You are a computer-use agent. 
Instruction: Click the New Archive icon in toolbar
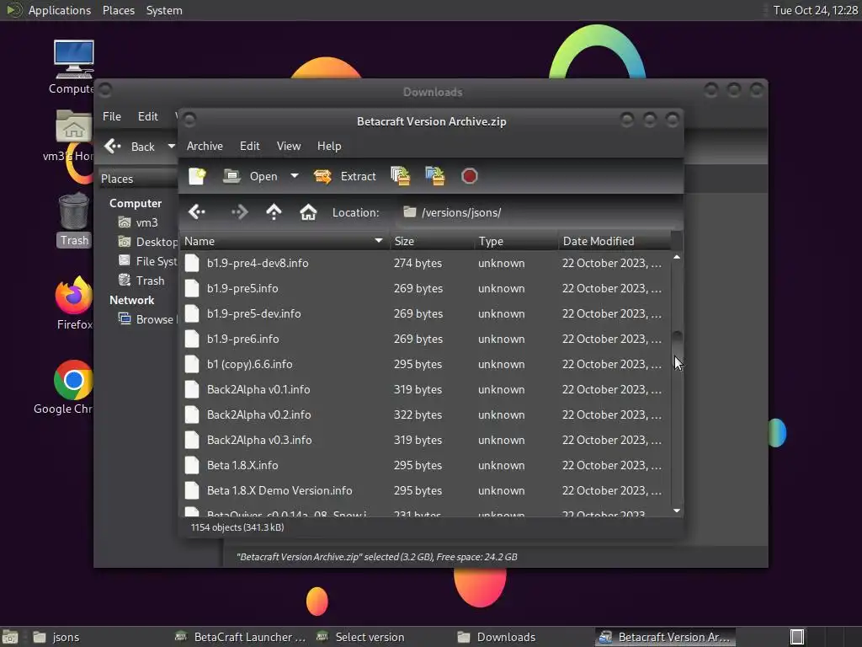pos(197,176)
